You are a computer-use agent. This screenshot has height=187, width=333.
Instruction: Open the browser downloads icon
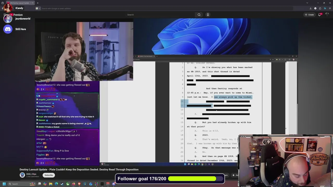tap(311, 8)
